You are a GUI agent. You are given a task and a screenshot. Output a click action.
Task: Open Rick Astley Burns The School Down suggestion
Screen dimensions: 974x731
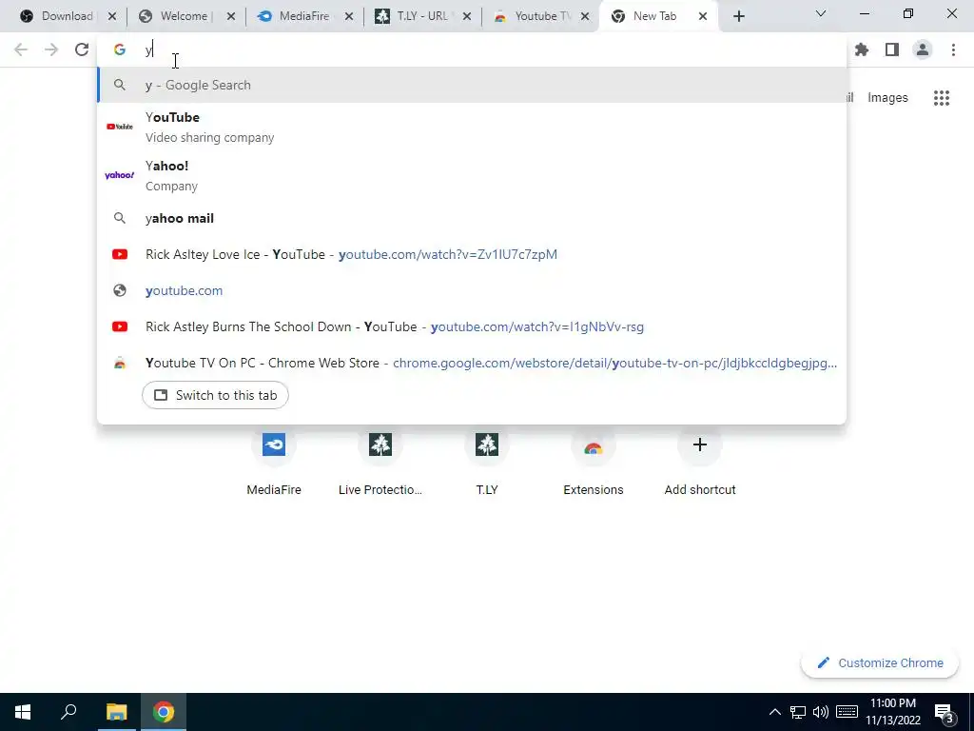point(472,327)
